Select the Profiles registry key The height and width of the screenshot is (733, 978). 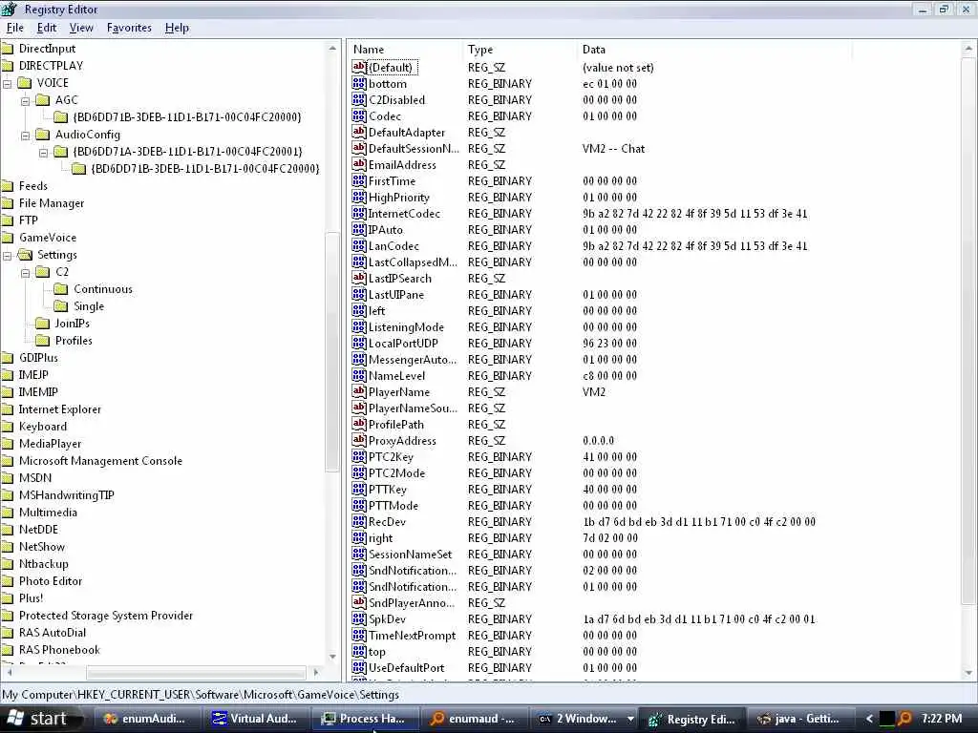[x=74, y=341]
